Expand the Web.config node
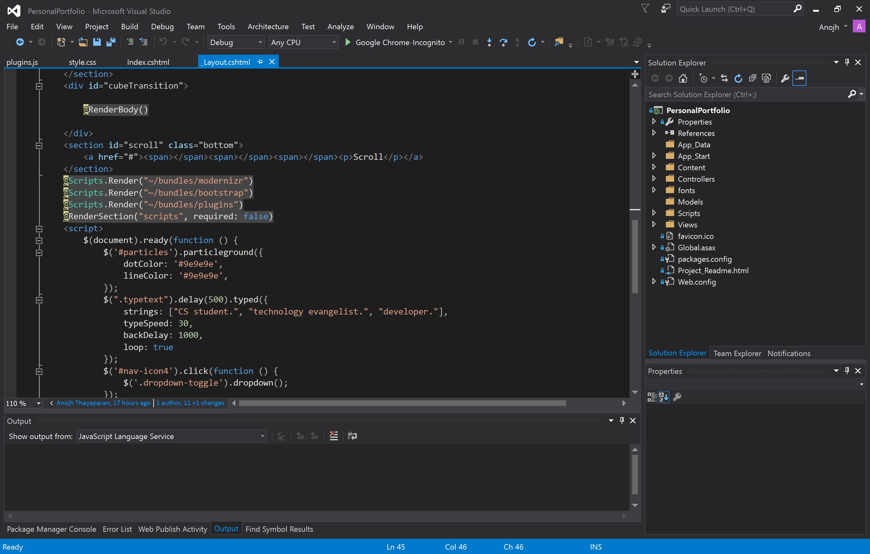This screenshot has height=554, width=870. pyautogui.click(x=654, y=281)
